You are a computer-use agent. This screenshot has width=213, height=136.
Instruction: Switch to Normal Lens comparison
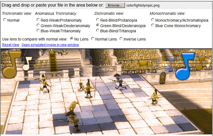93,39
